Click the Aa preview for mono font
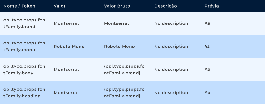 pyautogui.click(x=207, y=47)
